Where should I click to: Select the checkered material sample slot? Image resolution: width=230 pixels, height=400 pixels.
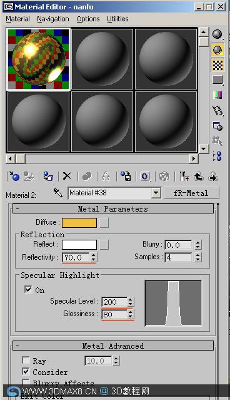(x=38, y=59)
